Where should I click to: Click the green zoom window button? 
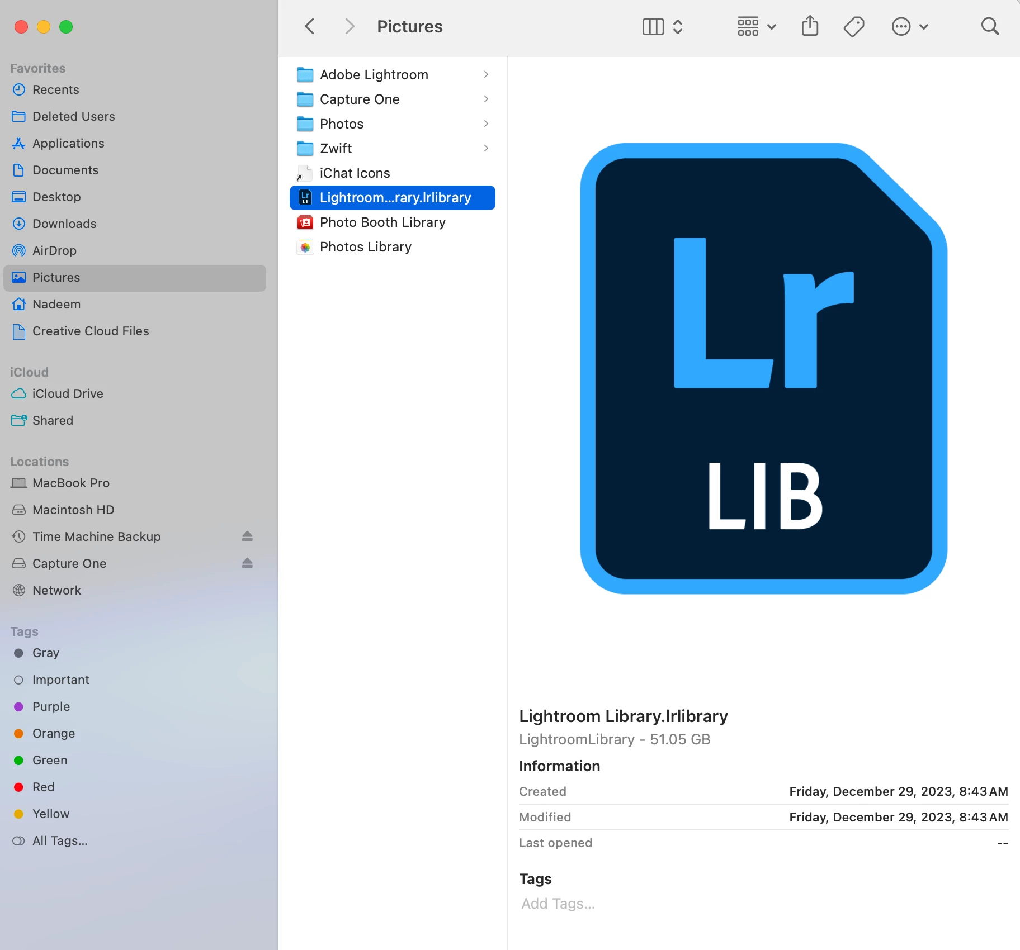[x=66, y=27]
